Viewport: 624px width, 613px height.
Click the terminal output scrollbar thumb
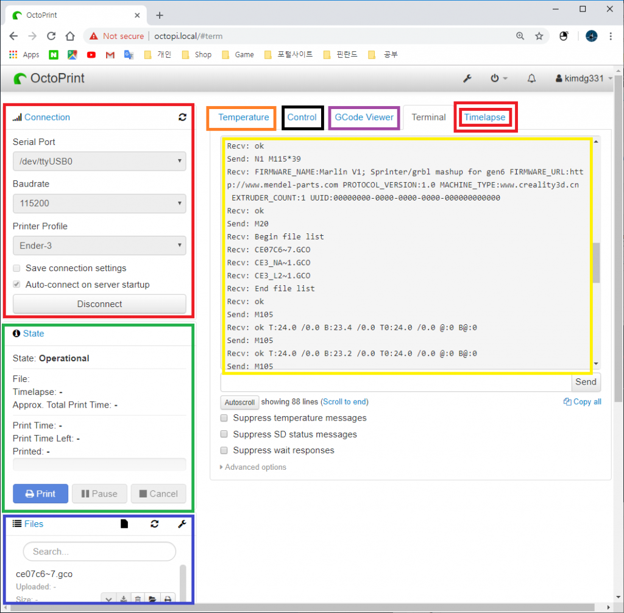point(596,263)
